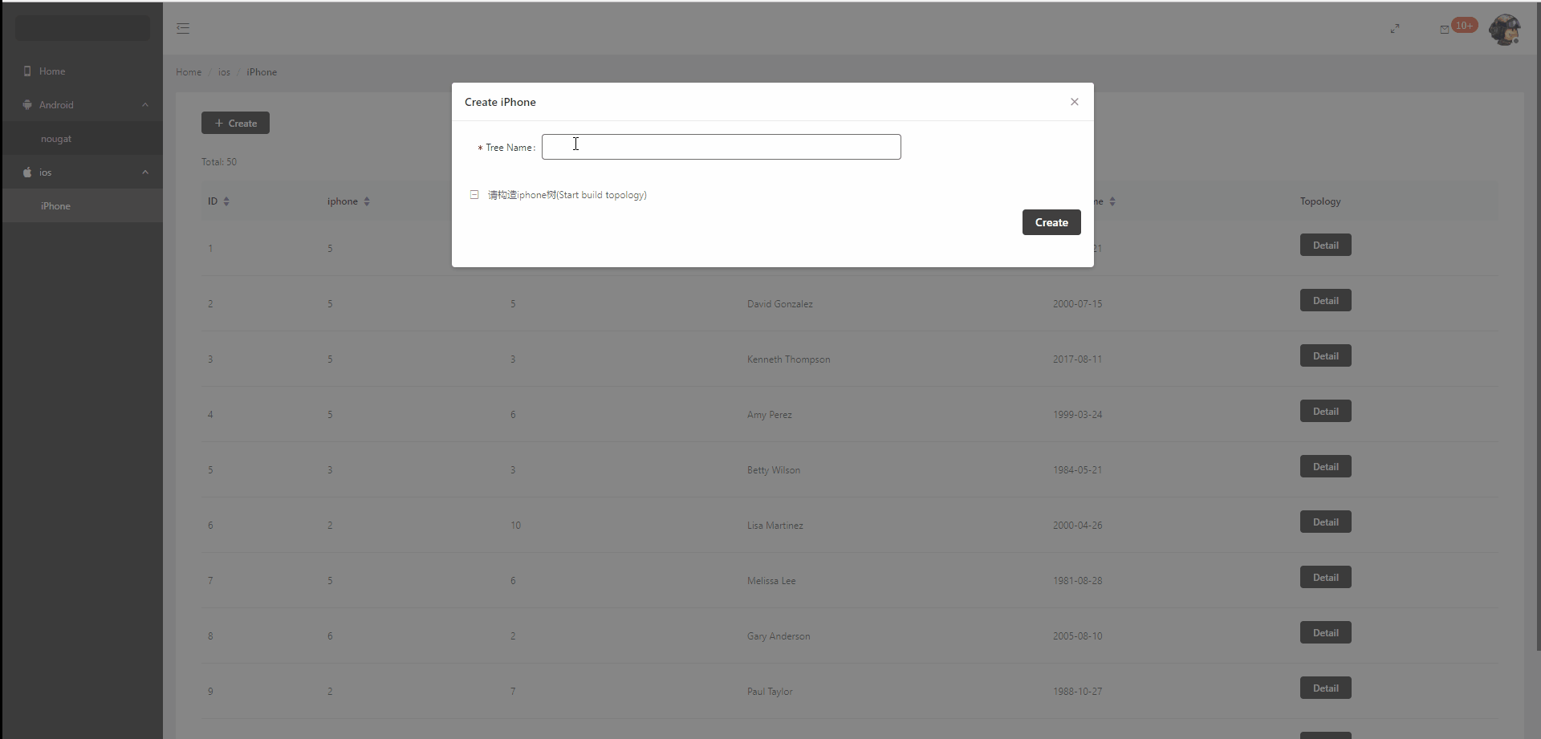This screenshot has height=739, width=1541.
Task: Open the user avatar menu
Action: [x=1505, y=30]
